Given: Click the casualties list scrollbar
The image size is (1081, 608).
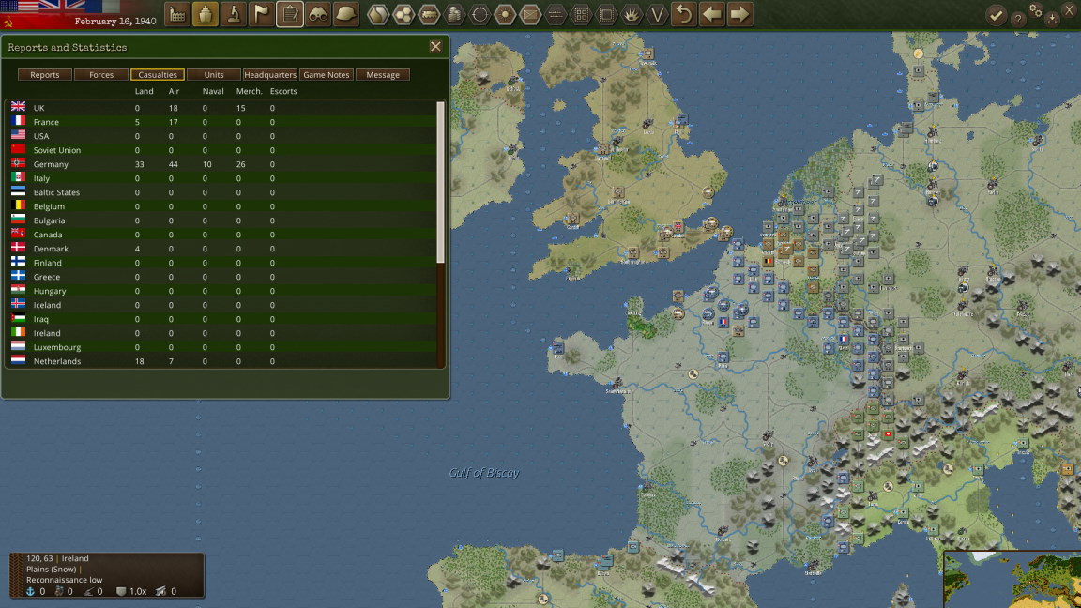Looking at the screenshot, I should (x=440, y=182).
